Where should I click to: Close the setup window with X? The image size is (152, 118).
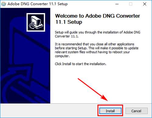(145, 4)
